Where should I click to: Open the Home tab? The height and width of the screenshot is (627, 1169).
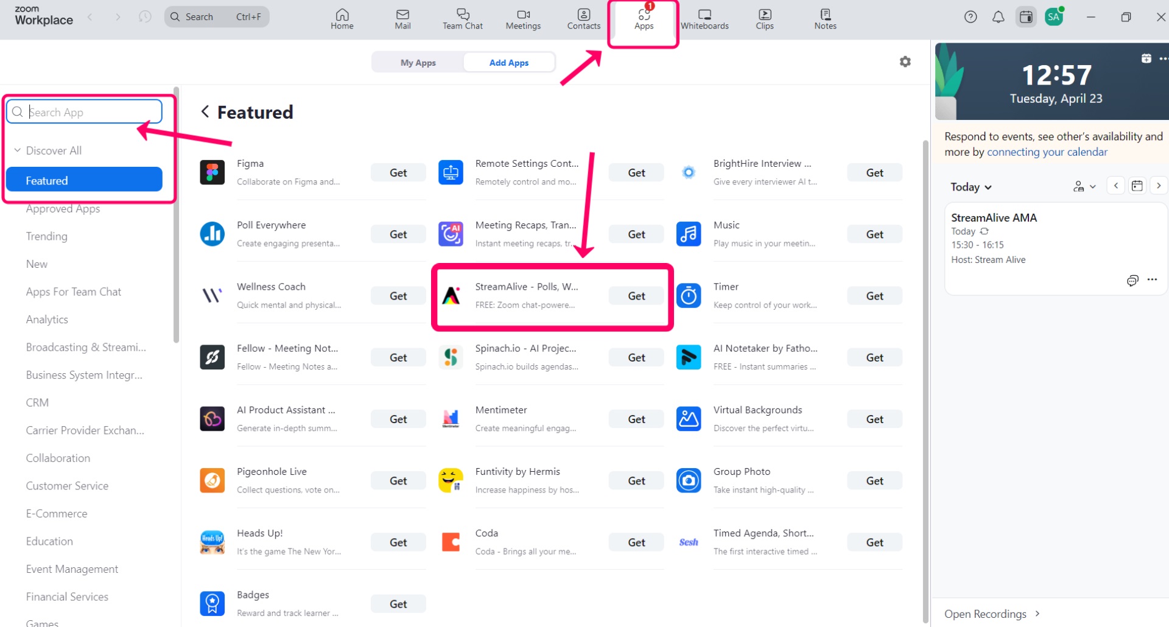pyautogui.click(x=342, y=19)
